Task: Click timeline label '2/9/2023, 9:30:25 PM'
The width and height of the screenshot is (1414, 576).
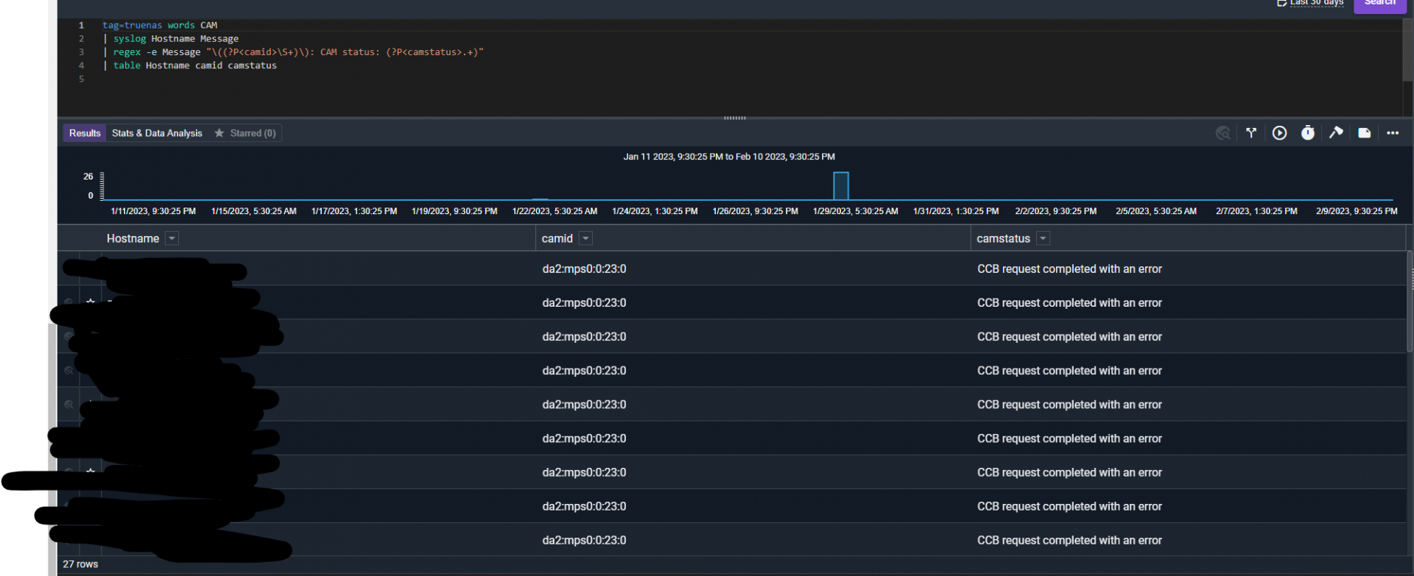Action: click(x=1357, y=211)
